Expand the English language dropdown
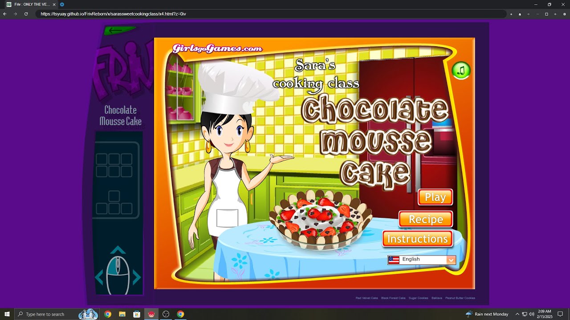 tap(422, 260)
